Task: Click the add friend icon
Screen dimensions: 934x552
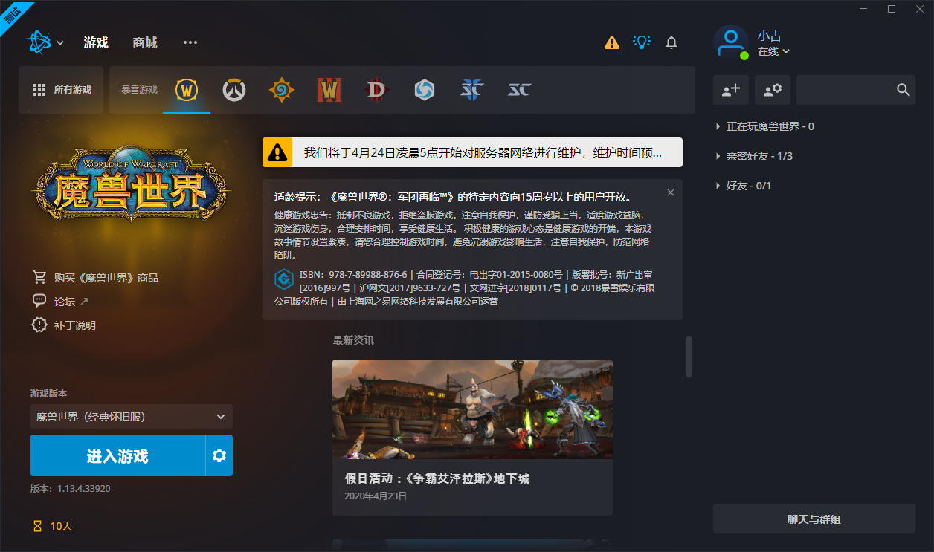Action: 731,90
